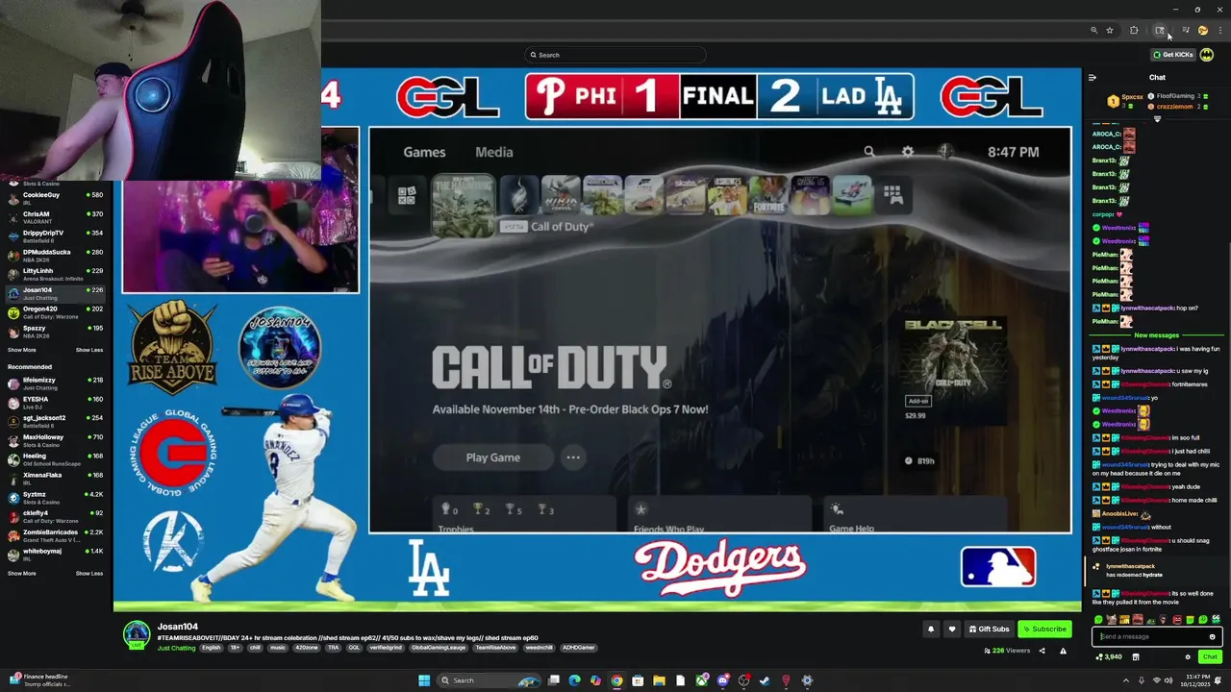Open the browser extensions puzzle icon
This screenshot has width=1231, height=692.
(1134, 31)
